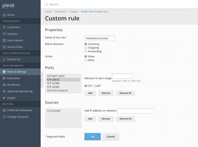Collapse the sidebar with the arrow handle

tap(42, 80)
